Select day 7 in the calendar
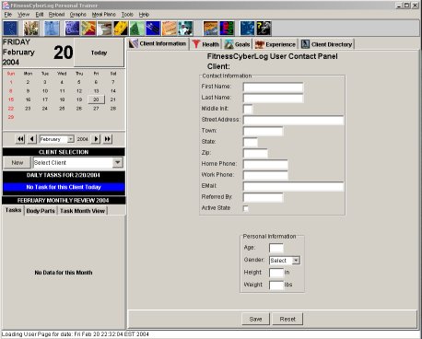The height and width of the screenshot is (339, 422). click(x=113, y=82)
